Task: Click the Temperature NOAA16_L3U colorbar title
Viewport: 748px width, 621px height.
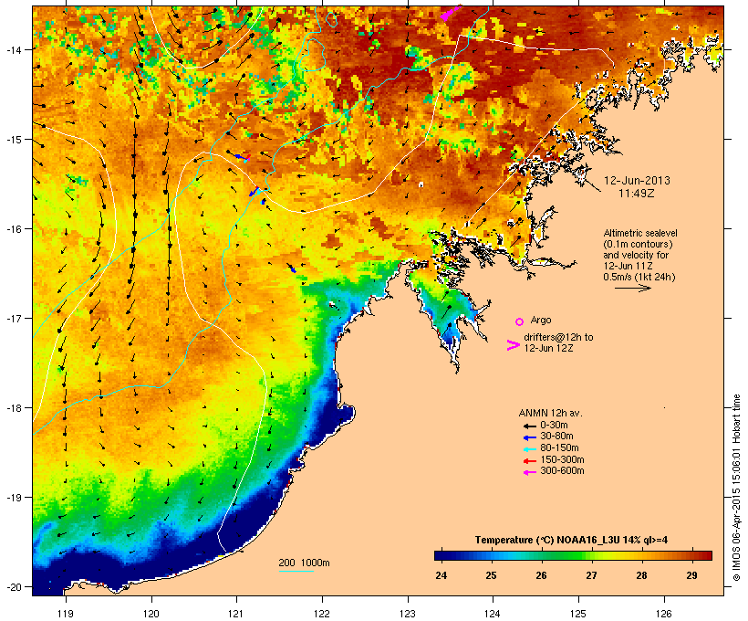Action: tap(571, 541)
